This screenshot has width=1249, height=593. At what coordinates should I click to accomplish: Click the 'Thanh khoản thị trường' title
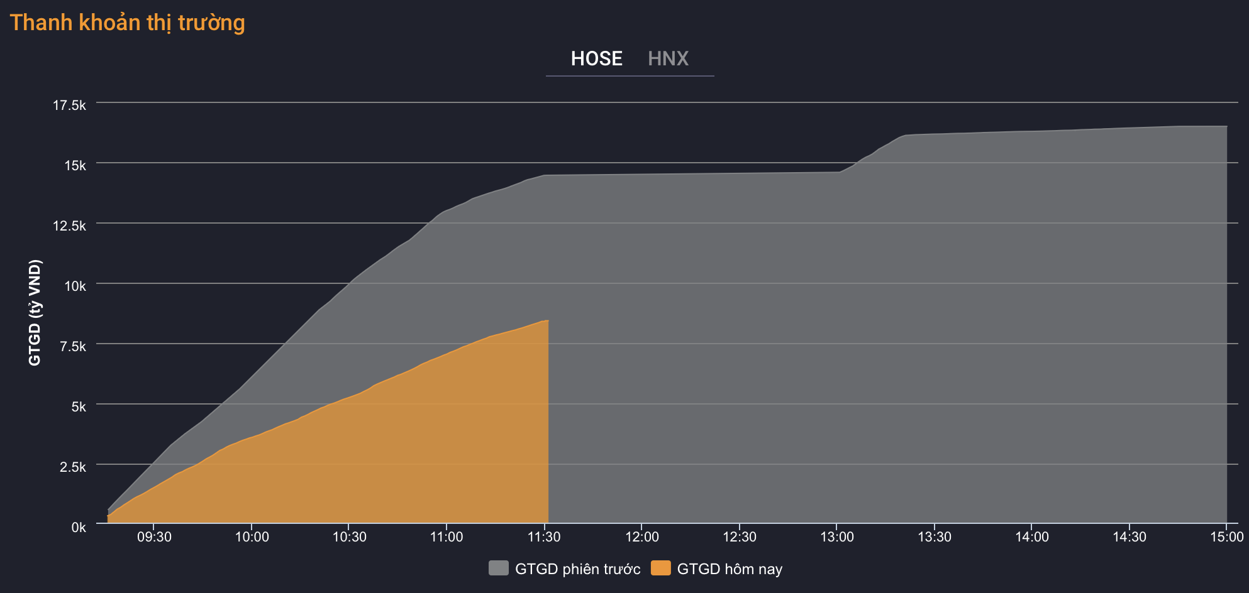[128, 23]
